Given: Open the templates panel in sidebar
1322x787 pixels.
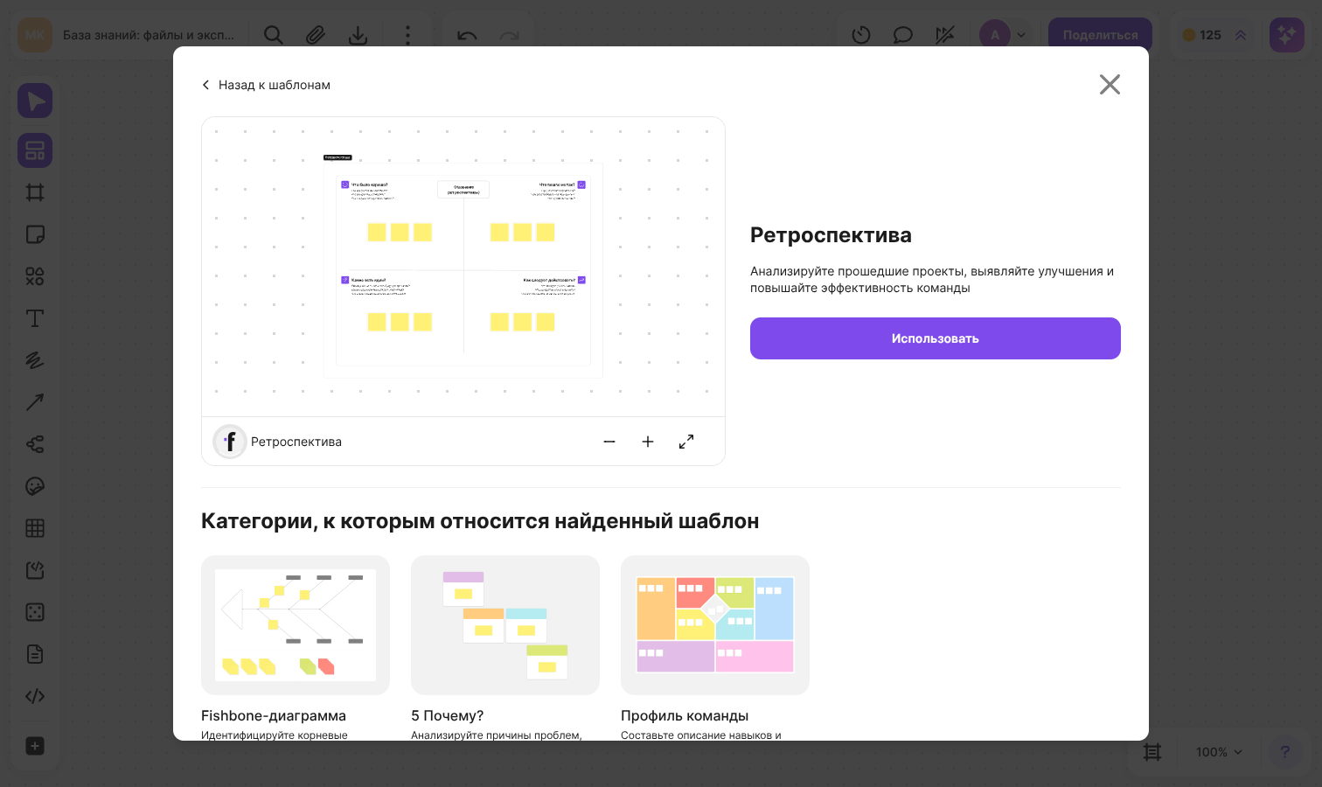Looking at the screenshot, I should 35,150.
